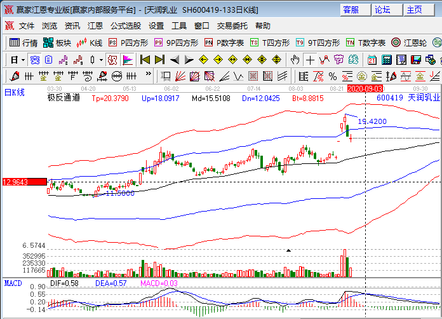Jump to the first bar
The image size is (442, 319).
pos(145,60)
